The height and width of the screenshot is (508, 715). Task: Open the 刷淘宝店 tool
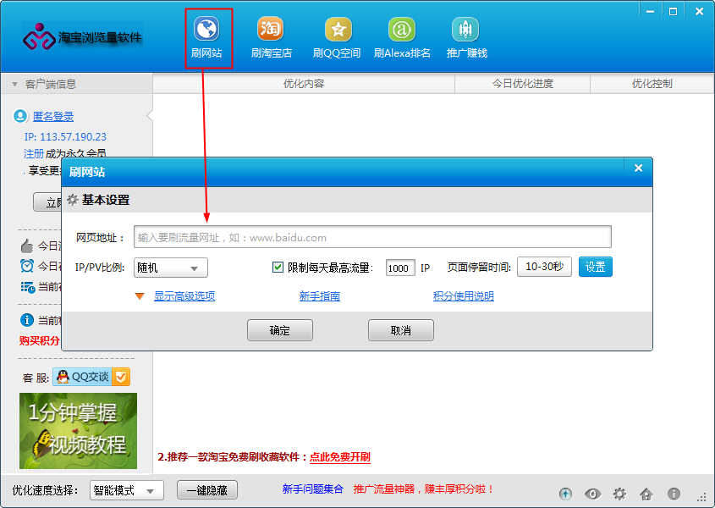[271, 38]
